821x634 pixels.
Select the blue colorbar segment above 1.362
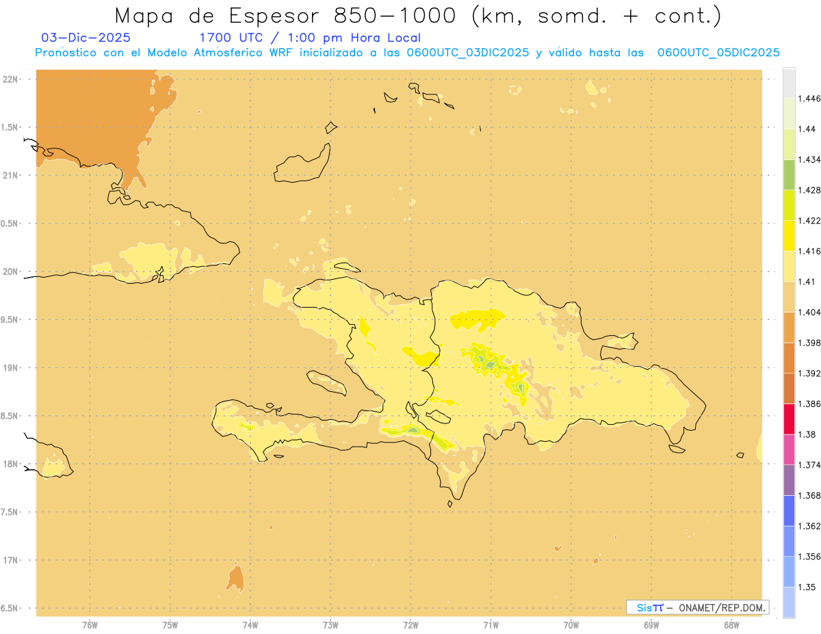[789, 510]
